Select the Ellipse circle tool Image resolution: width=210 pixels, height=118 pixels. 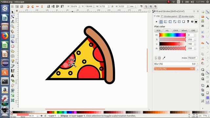tap(12, 46)
